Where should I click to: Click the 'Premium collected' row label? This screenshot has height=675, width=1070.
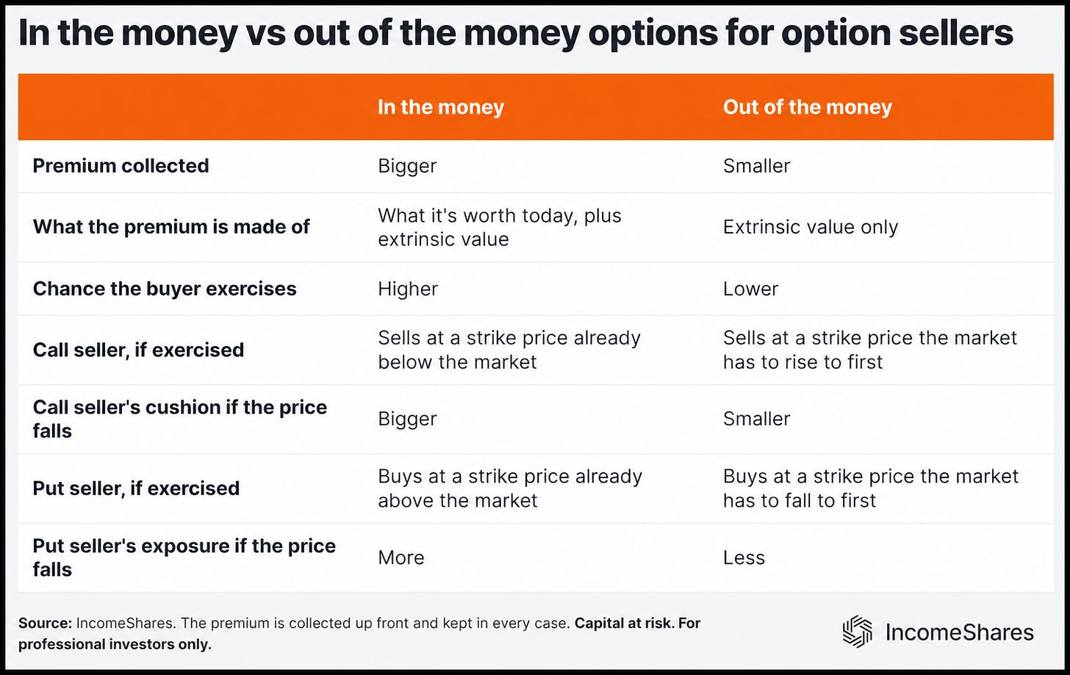click(x=121, y=166)
